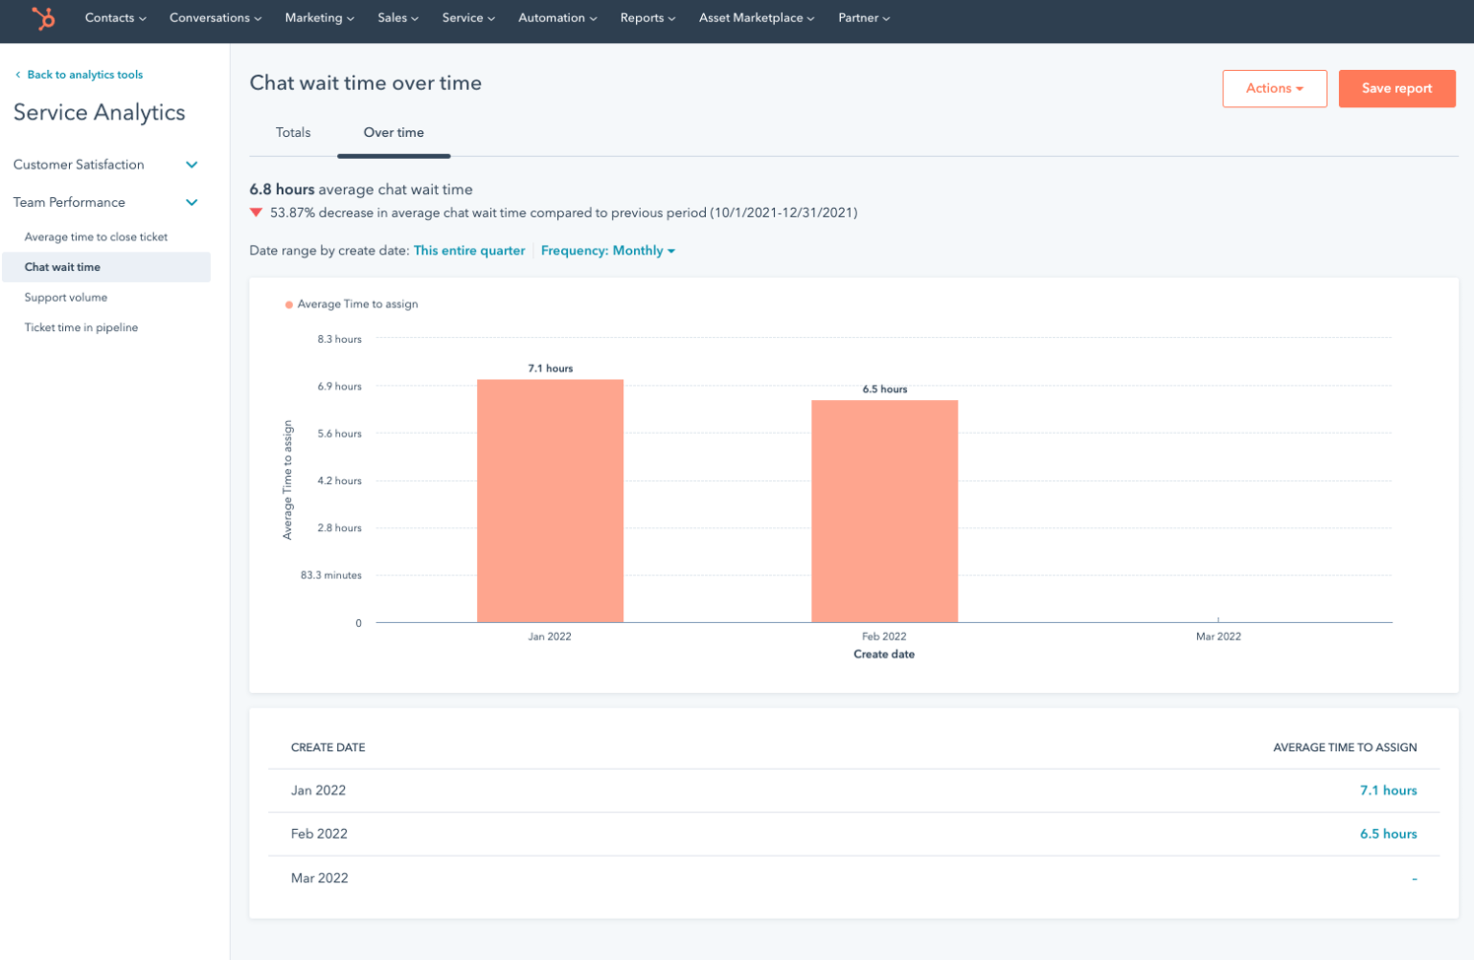Image resolution: width=1474 pixels, height=960 pixels.
Task: Open the Reports navigation menu
Action: pos(647,17)
